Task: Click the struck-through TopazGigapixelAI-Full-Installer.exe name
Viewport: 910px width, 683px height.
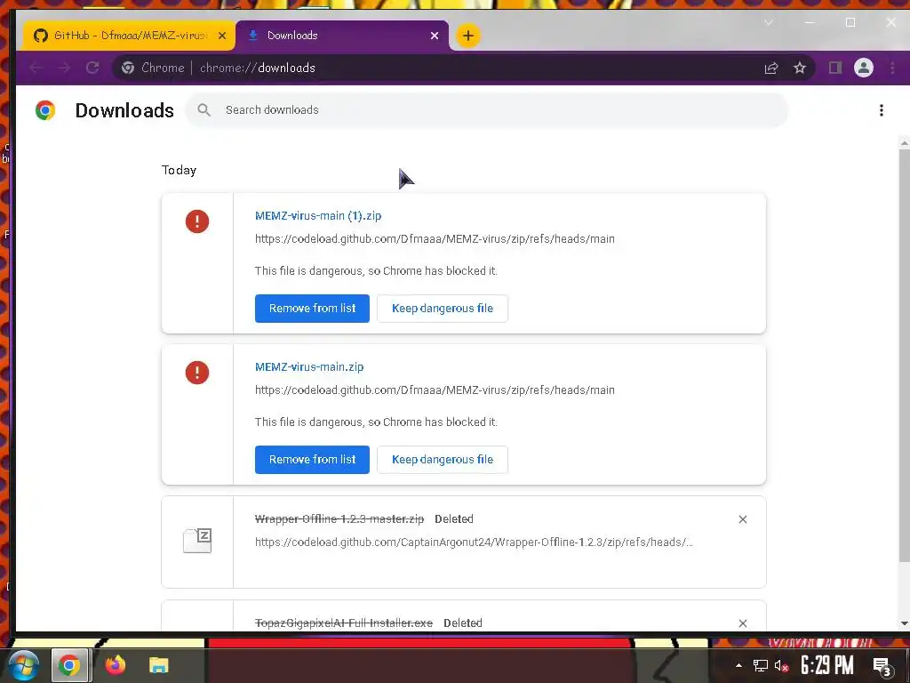Action: [x=344, y=623]
